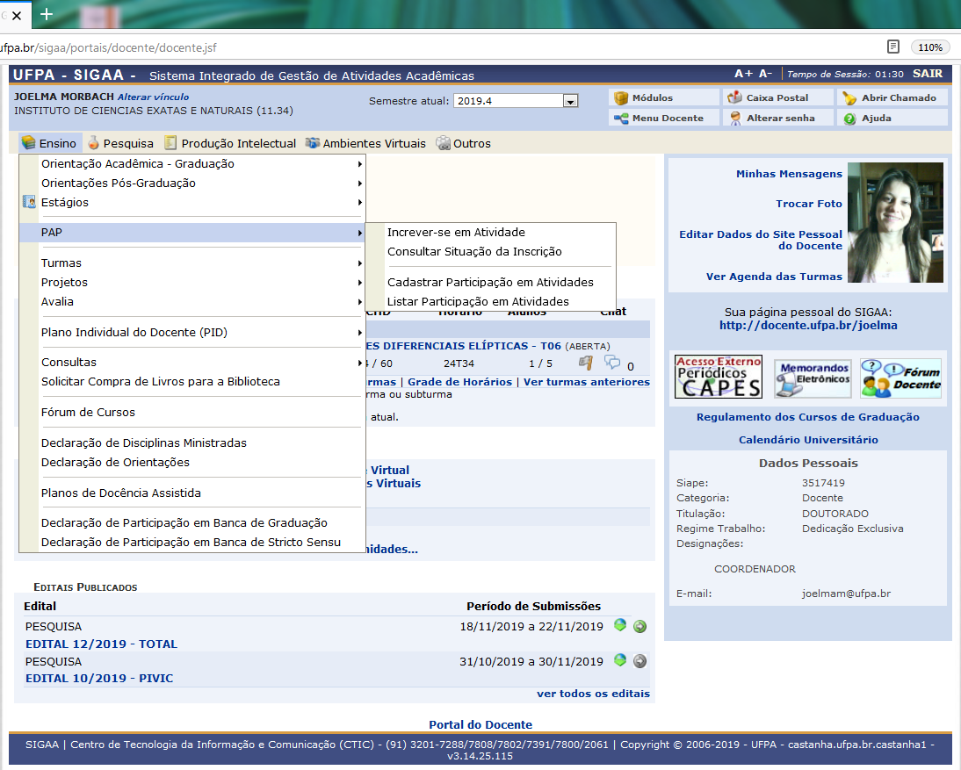The width and height of the screenshot is (961, 770).
Task: Click the Abrir Chamado icon
Action: 849,98
